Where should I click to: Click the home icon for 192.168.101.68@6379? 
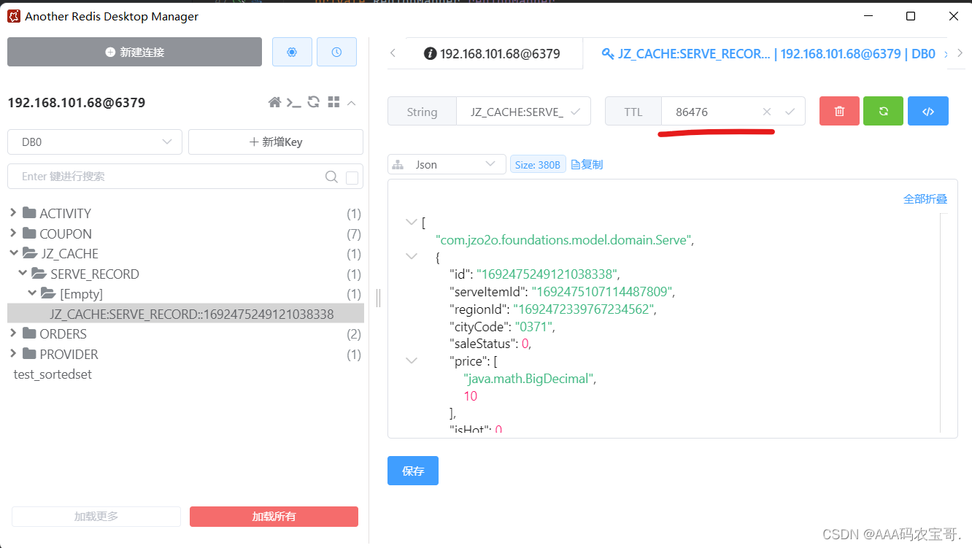(x=275, y=102)
